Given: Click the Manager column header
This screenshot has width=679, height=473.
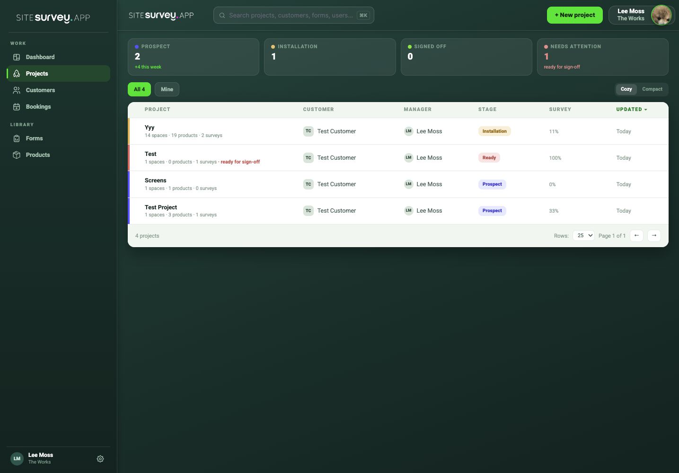Looking at the screenshot, I should pyautogui.click(x=417, y=110).
